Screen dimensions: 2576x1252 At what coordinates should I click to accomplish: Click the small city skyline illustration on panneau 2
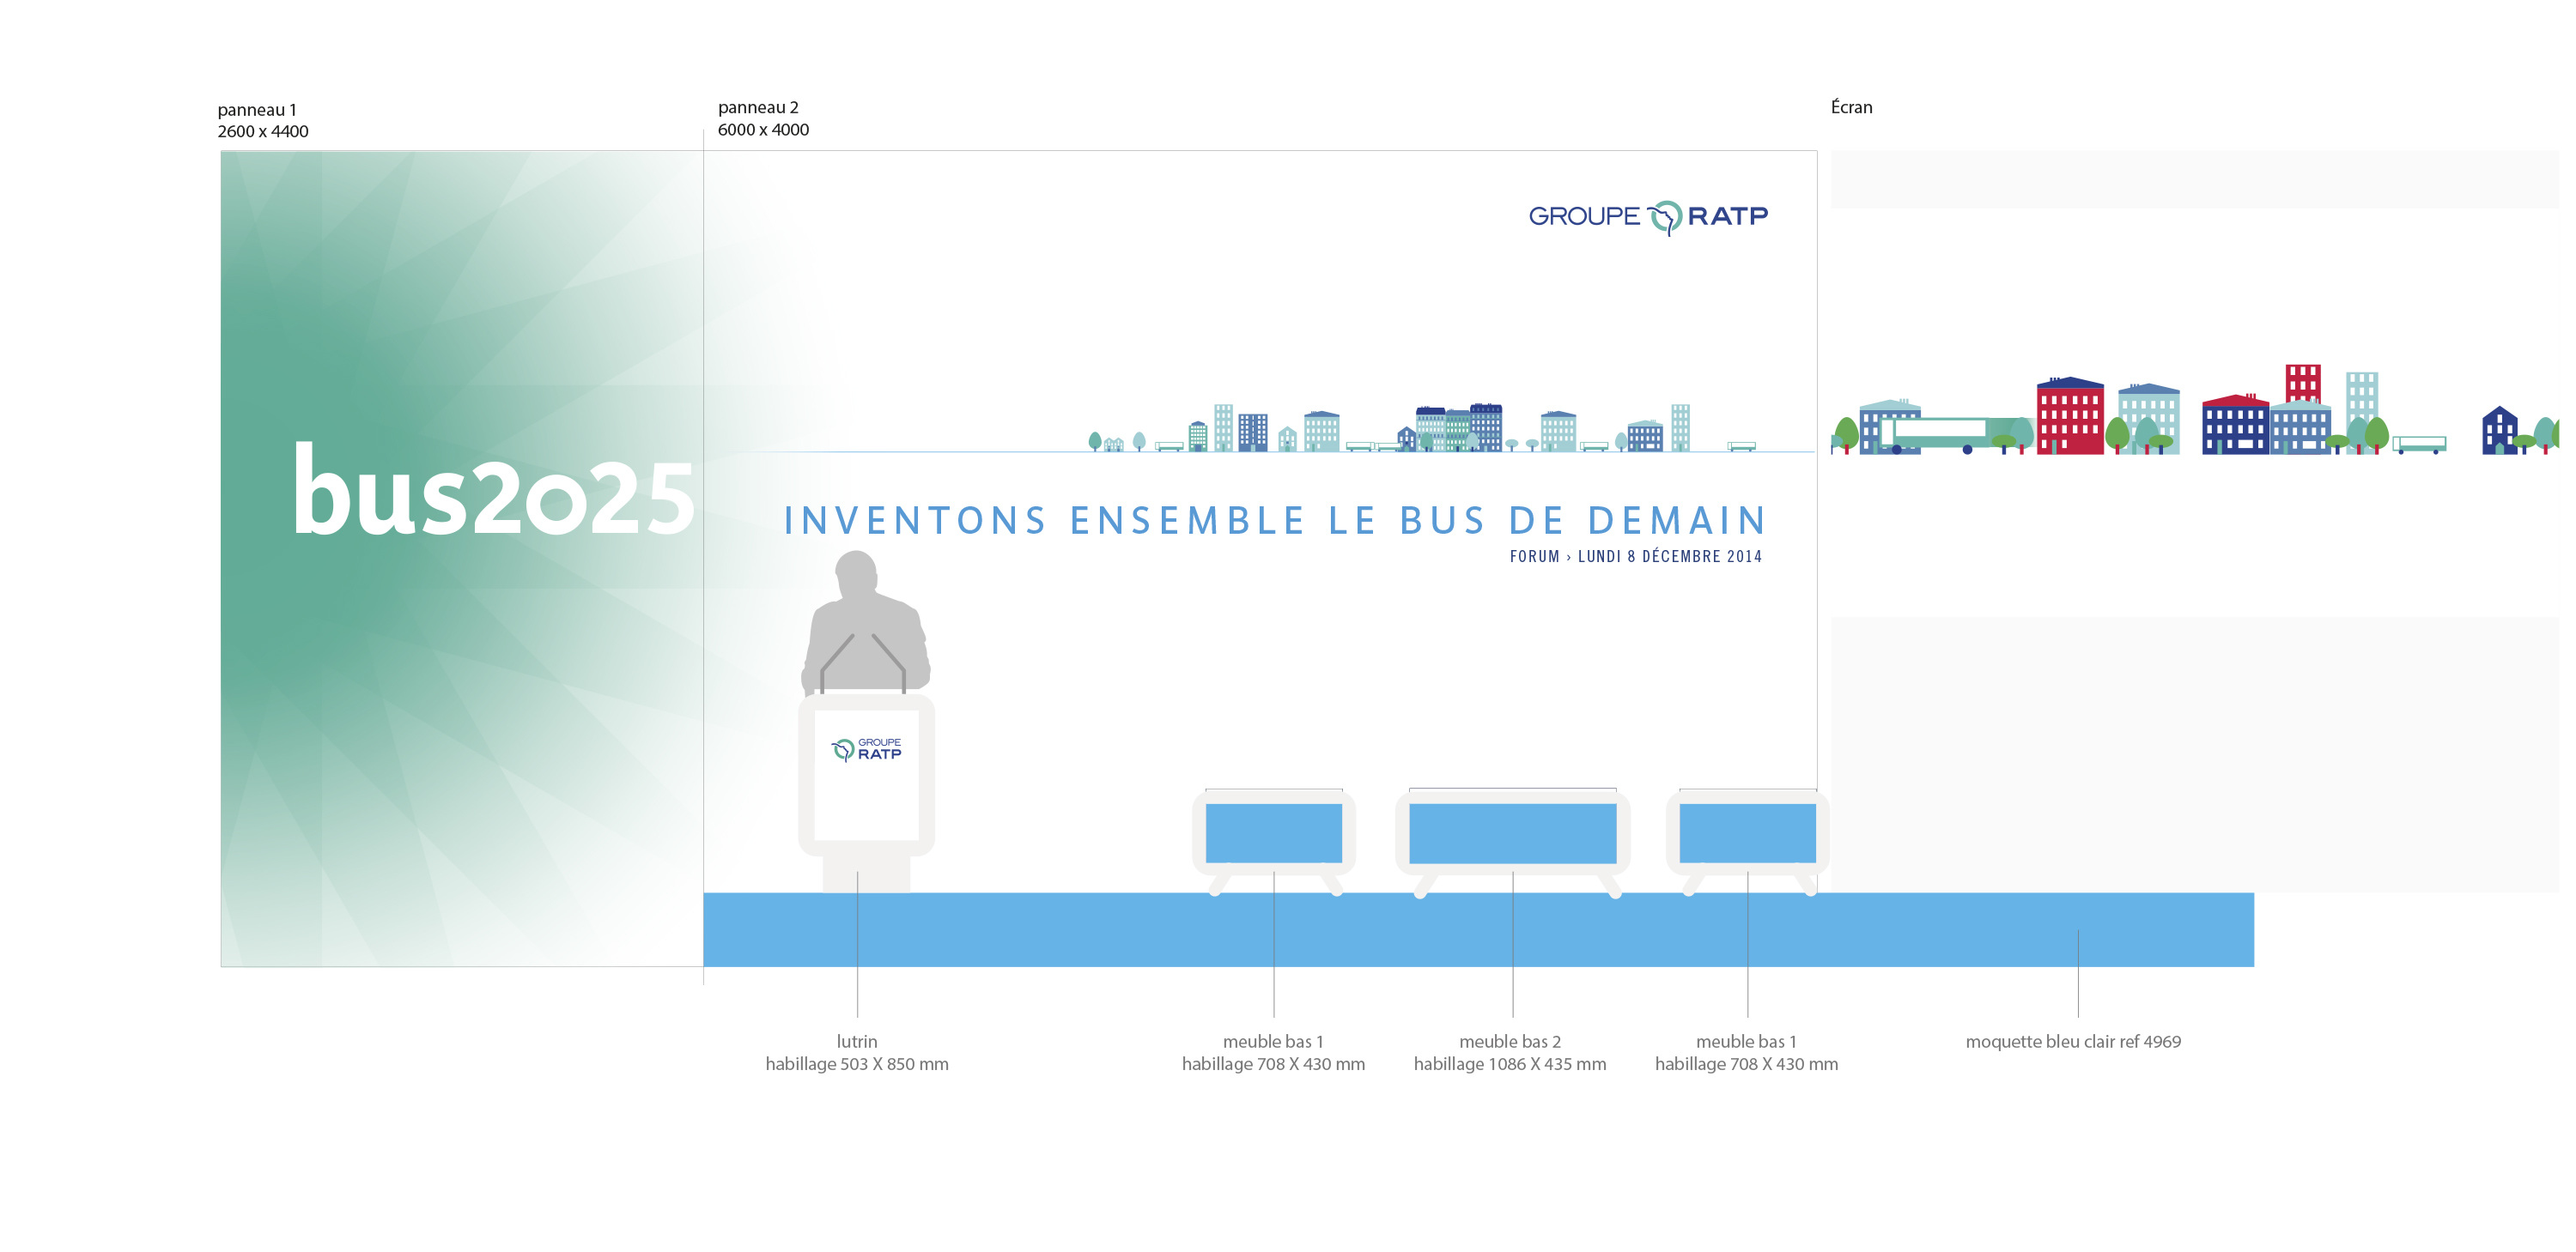pos(1420,427)
